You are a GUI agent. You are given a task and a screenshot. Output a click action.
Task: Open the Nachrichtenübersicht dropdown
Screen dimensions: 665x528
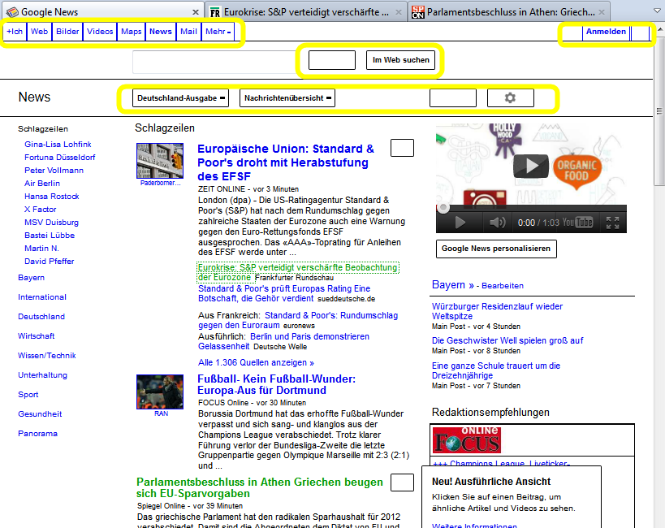point(287,98)
